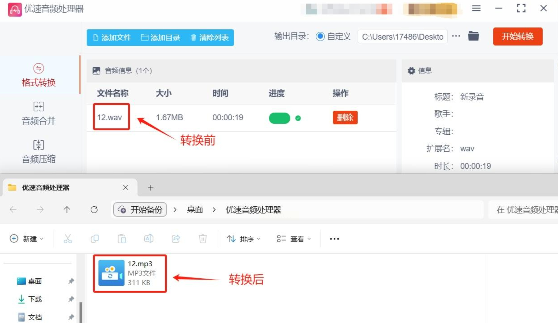The height and width of the screenshot is (323, 558).
Task: Open the 音频压缩 audio compression tool
Action: (x=39, y=152)
